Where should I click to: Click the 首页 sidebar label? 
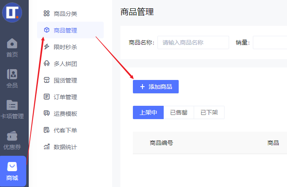coord(12,54)
